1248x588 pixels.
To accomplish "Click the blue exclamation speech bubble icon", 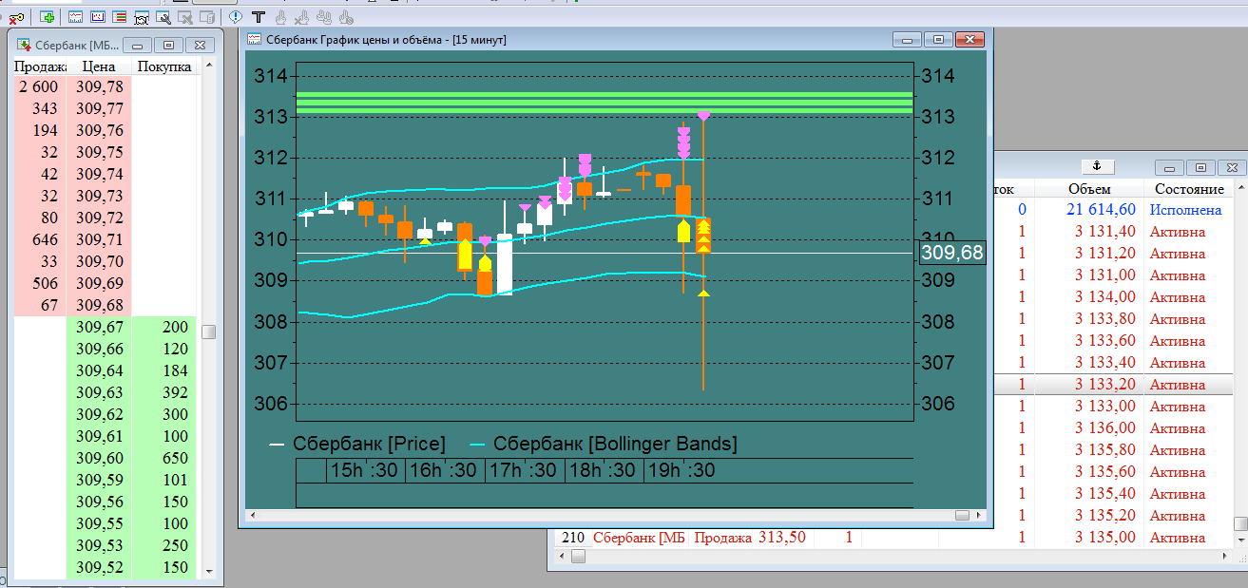I will point(236,16).
